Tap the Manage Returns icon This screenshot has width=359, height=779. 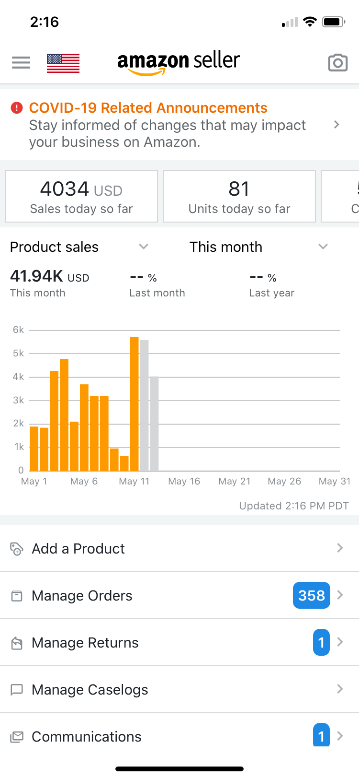coord(17,643)
